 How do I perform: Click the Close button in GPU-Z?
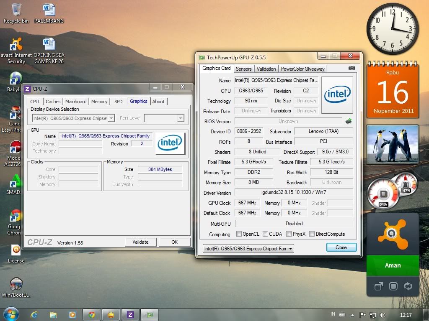tap(341, 247)
